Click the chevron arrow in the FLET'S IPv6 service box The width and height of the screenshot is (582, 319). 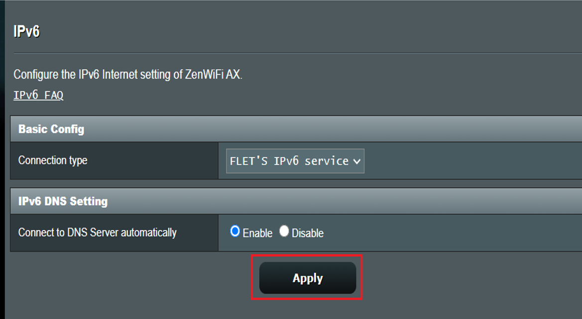click(356, 161)
